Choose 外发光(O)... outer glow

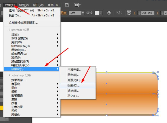[77, 80]
